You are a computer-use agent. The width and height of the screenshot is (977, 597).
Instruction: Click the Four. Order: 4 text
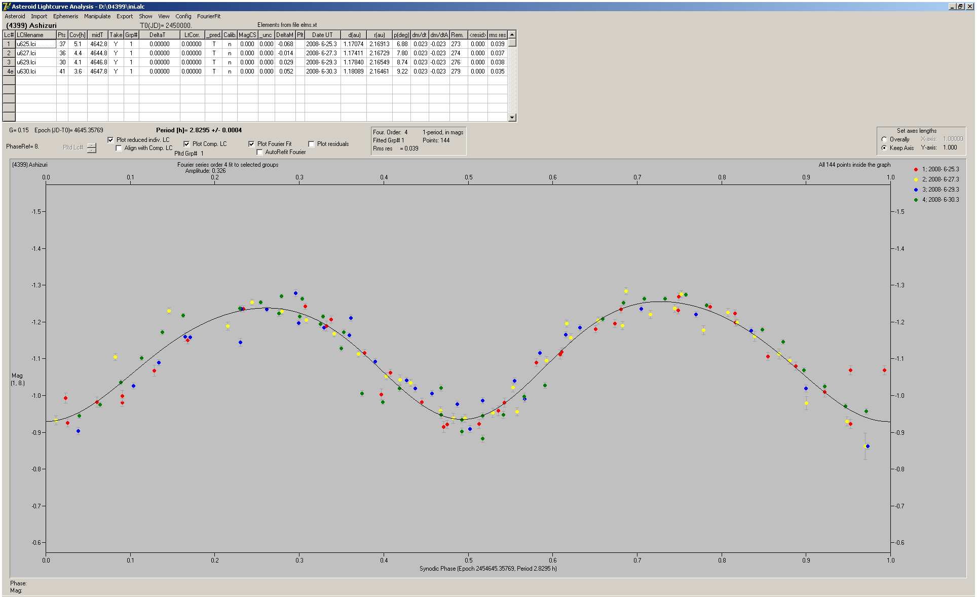click(x=390, y=132)
